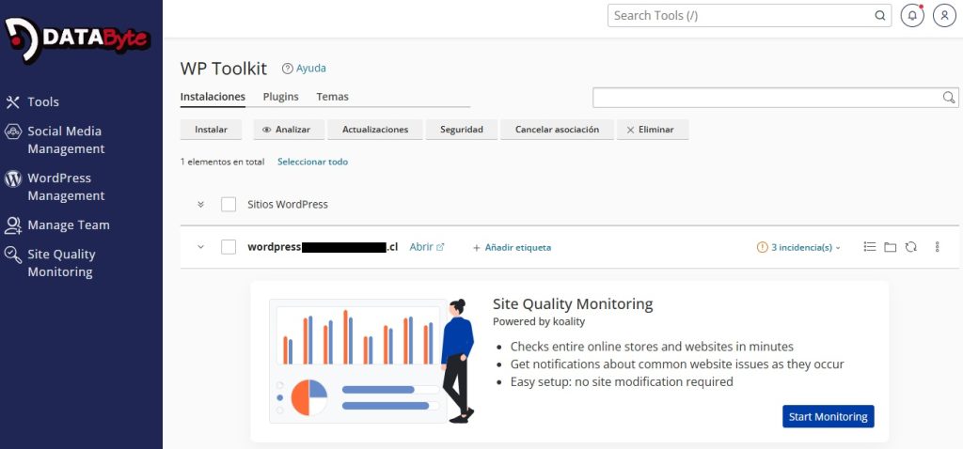This screenshot has width=963, height=449.
Task: Open WordPress Management menu item
Action: [x=66, y=187]
